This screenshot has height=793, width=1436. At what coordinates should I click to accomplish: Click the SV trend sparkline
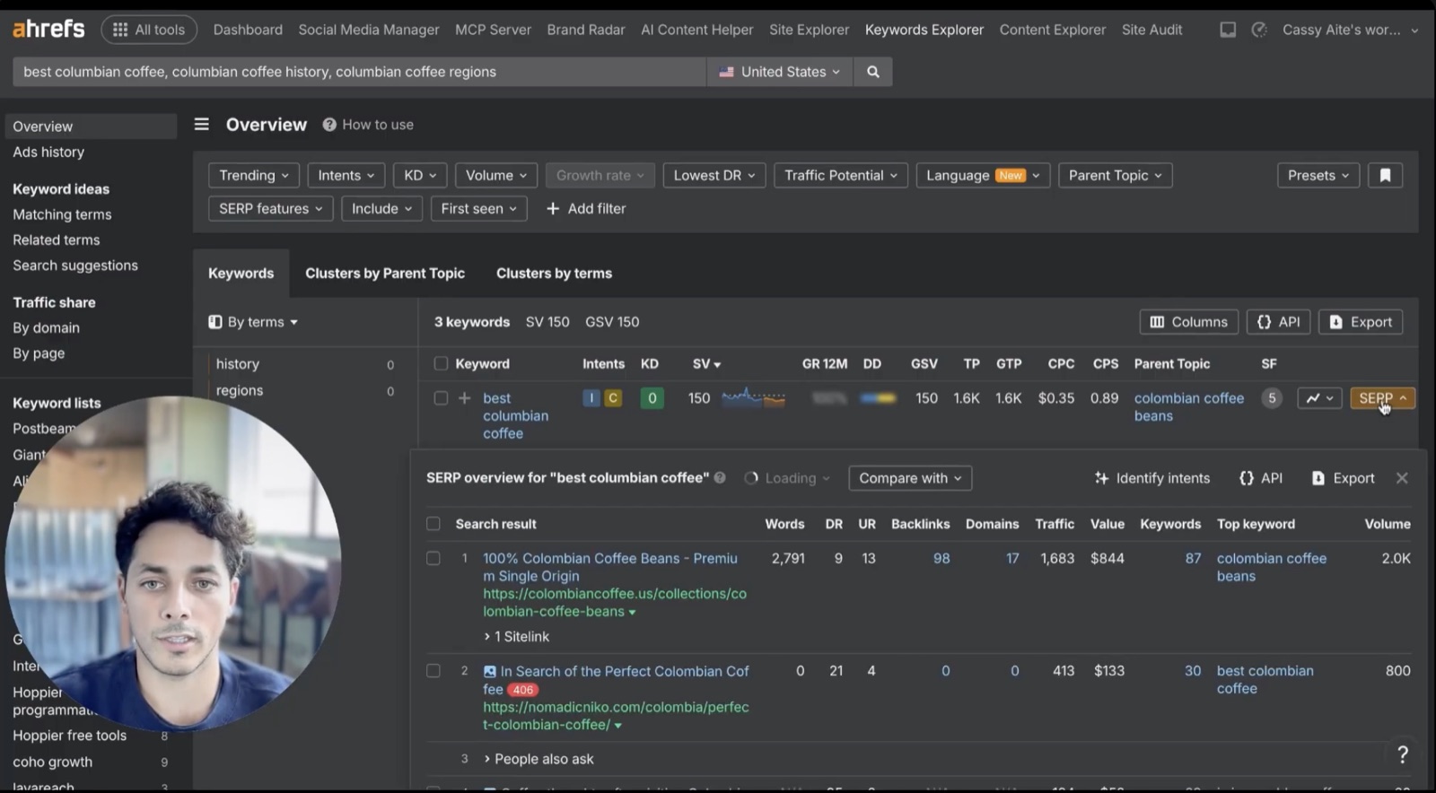[754, 397]
